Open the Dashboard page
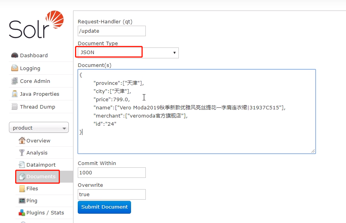 (34, 55)
